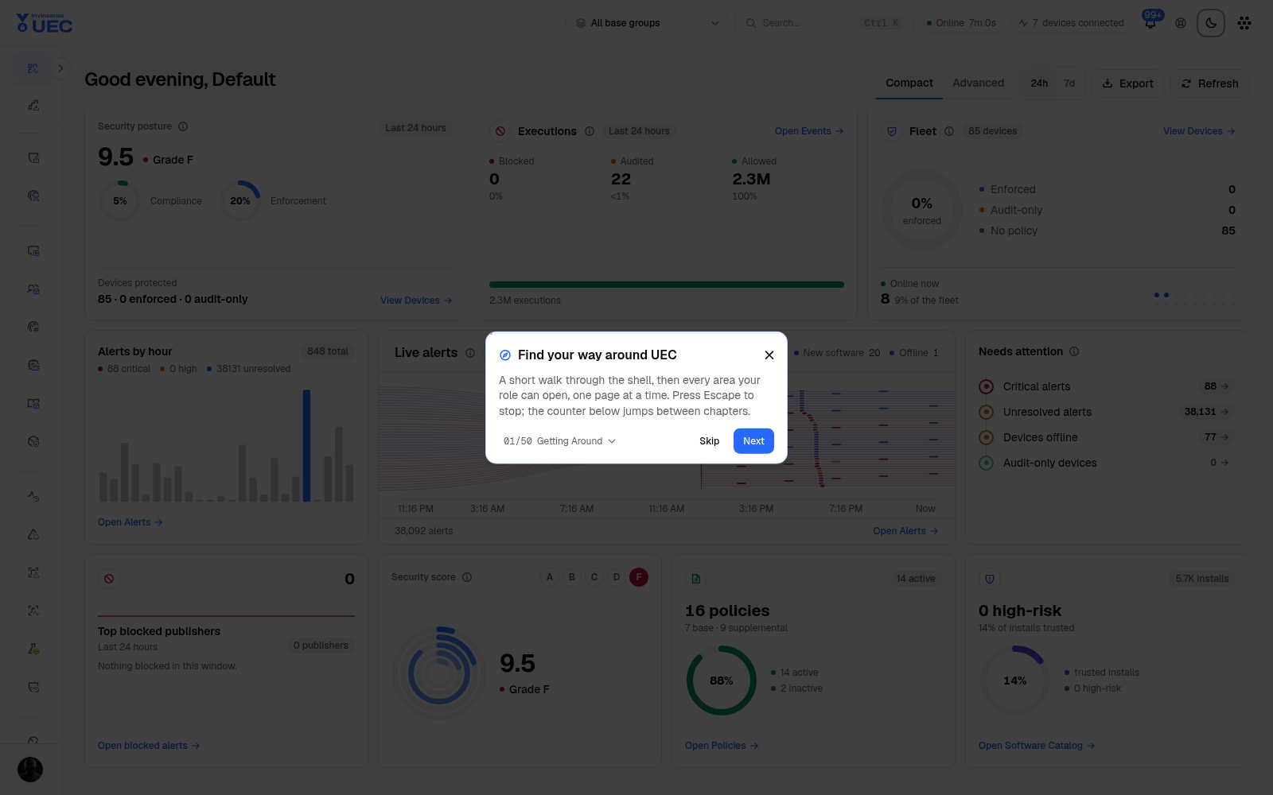Click the info icon next to Executions
Image resolution: width=1273 pixels, height=795 pixels.
[590, 131]
